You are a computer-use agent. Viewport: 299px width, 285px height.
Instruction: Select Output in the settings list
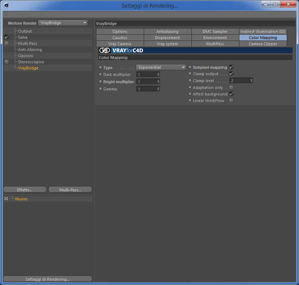click(x=25, y=31)
